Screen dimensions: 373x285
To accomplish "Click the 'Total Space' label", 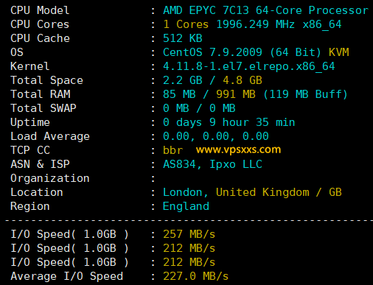I will click(x=46, y=80).
